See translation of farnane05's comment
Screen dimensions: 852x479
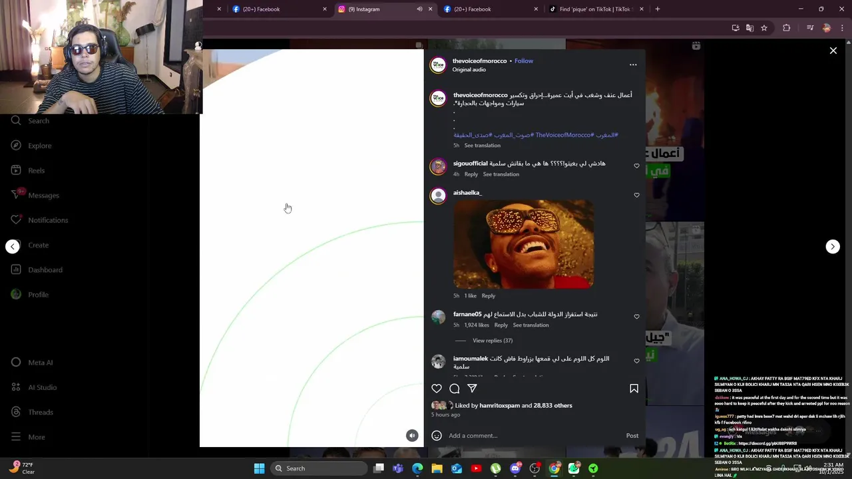[x=531, y=325]
